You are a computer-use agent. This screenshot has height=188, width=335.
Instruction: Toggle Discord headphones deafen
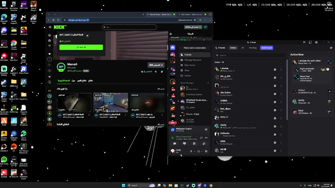(x=198, y=151)
